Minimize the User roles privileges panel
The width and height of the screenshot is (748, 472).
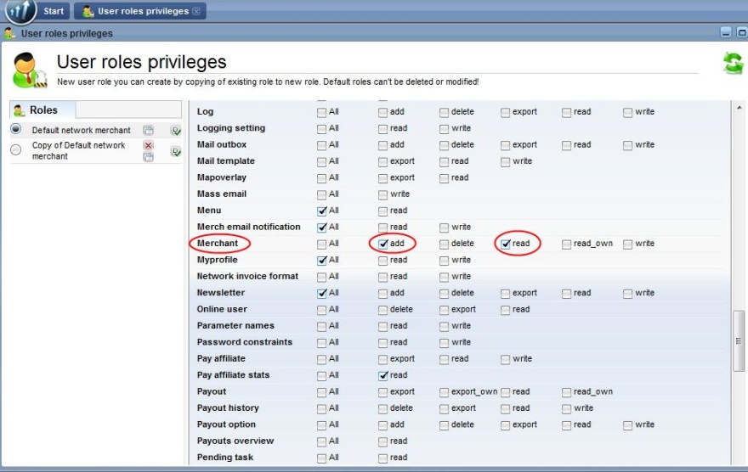coord(726,33)
